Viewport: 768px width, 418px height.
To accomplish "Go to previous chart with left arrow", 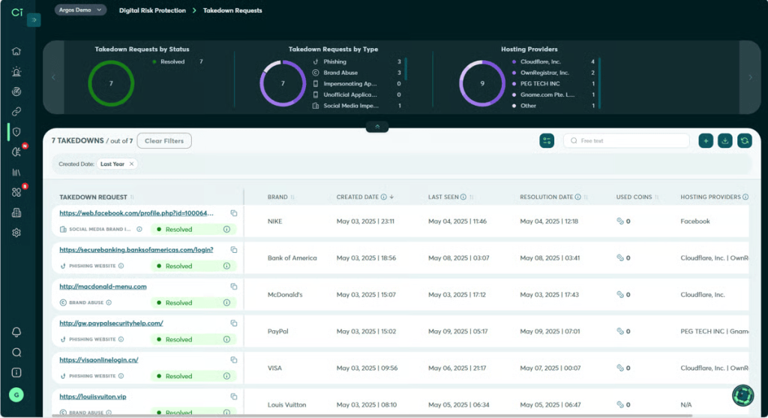I will (x=54, y=77).
